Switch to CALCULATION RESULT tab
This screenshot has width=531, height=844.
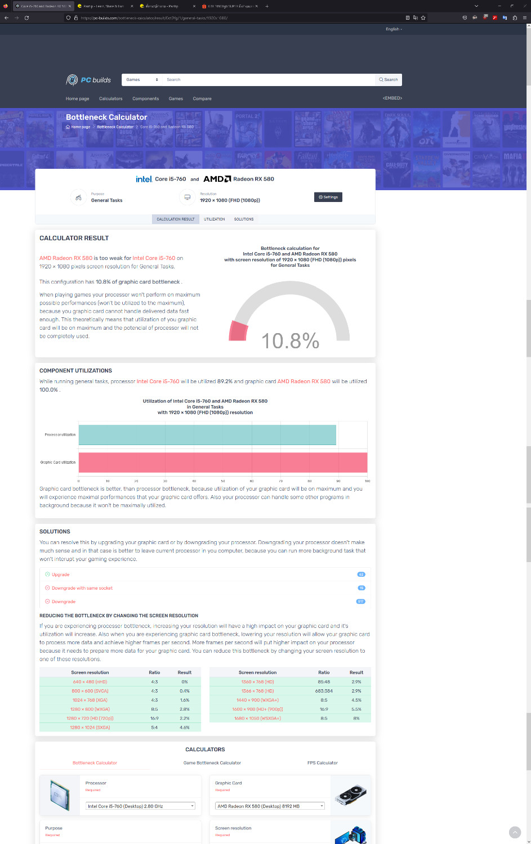point(176,219)
